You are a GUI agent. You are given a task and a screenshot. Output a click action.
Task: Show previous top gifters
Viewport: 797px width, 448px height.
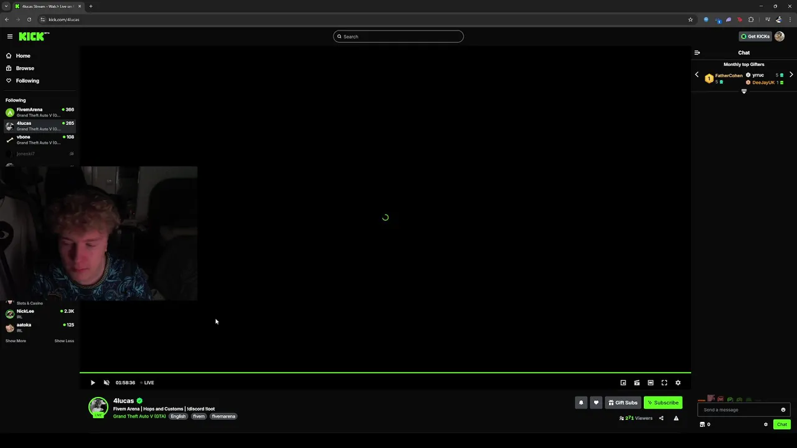click(x=697, y=75)
